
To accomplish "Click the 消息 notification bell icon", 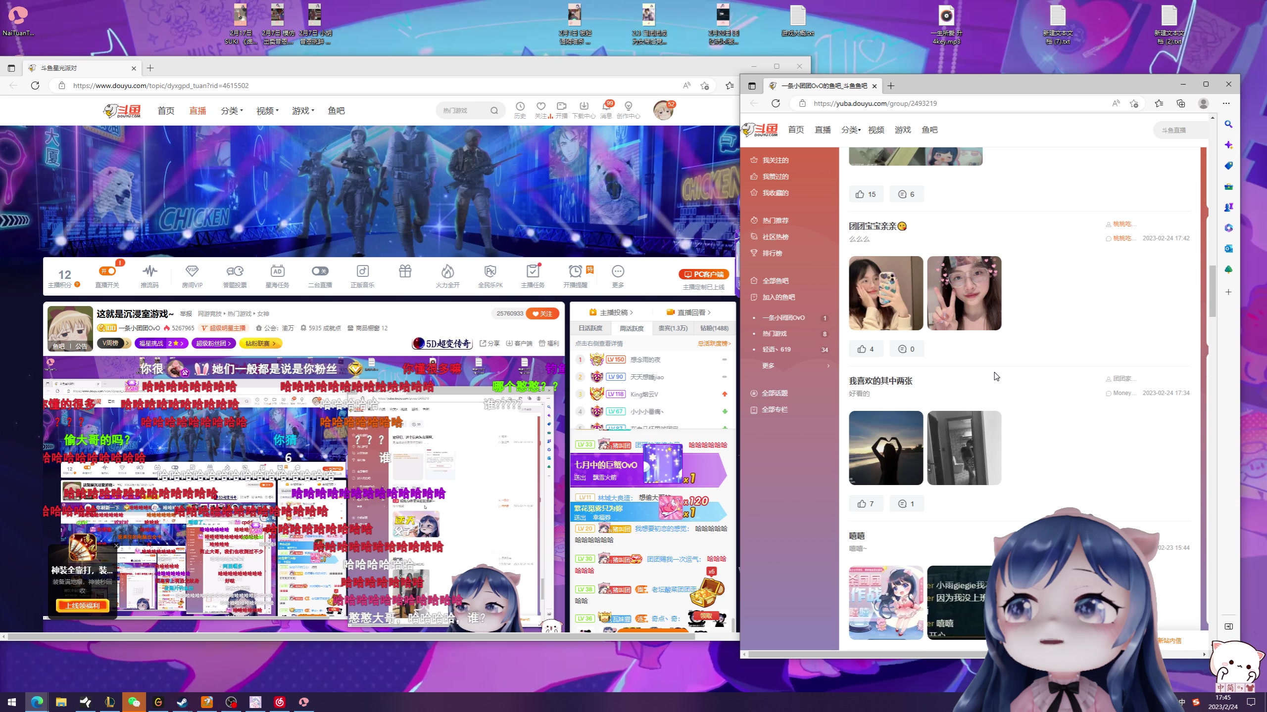I will (x=606, y=106).
